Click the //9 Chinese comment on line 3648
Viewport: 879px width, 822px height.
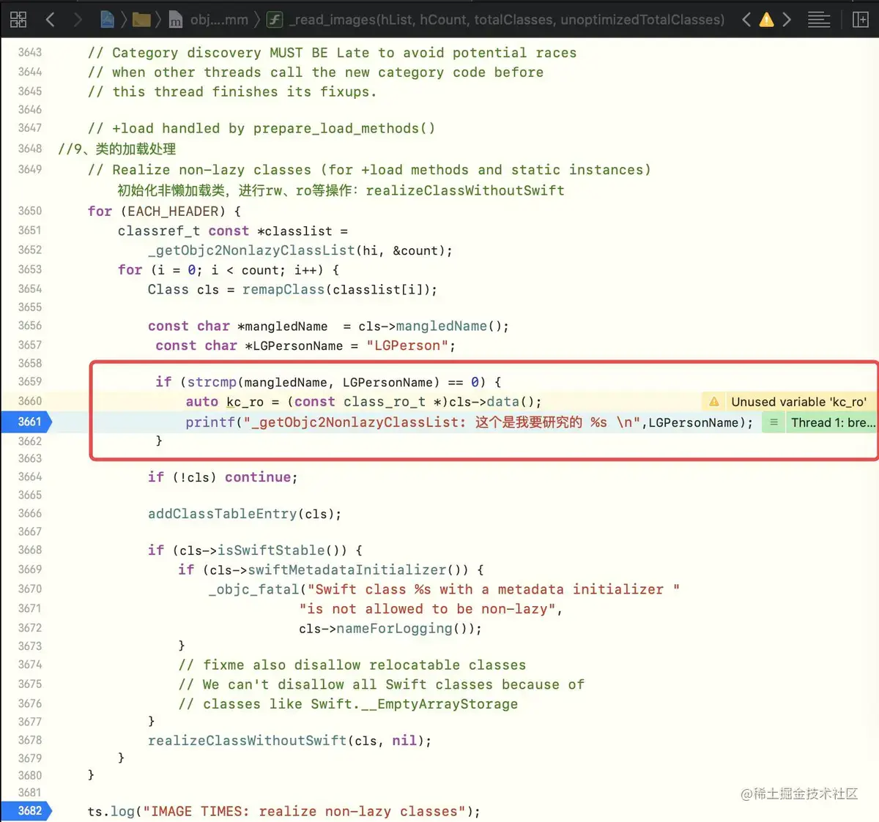[117, 149]
